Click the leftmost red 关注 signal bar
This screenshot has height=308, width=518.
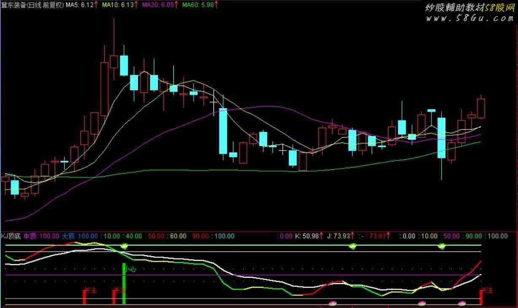click(84, 296)
